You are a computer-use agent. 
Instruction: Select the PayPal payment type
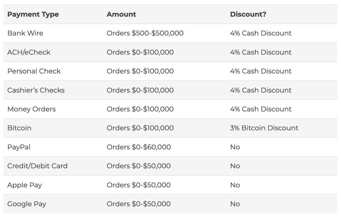19,147
